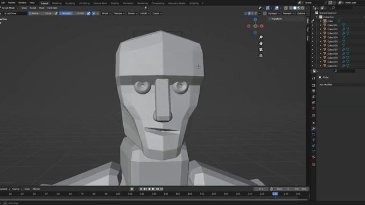The image size is (365, 205).
Task: Toggle auto keying record button
Action: click(x=132, y=189)
